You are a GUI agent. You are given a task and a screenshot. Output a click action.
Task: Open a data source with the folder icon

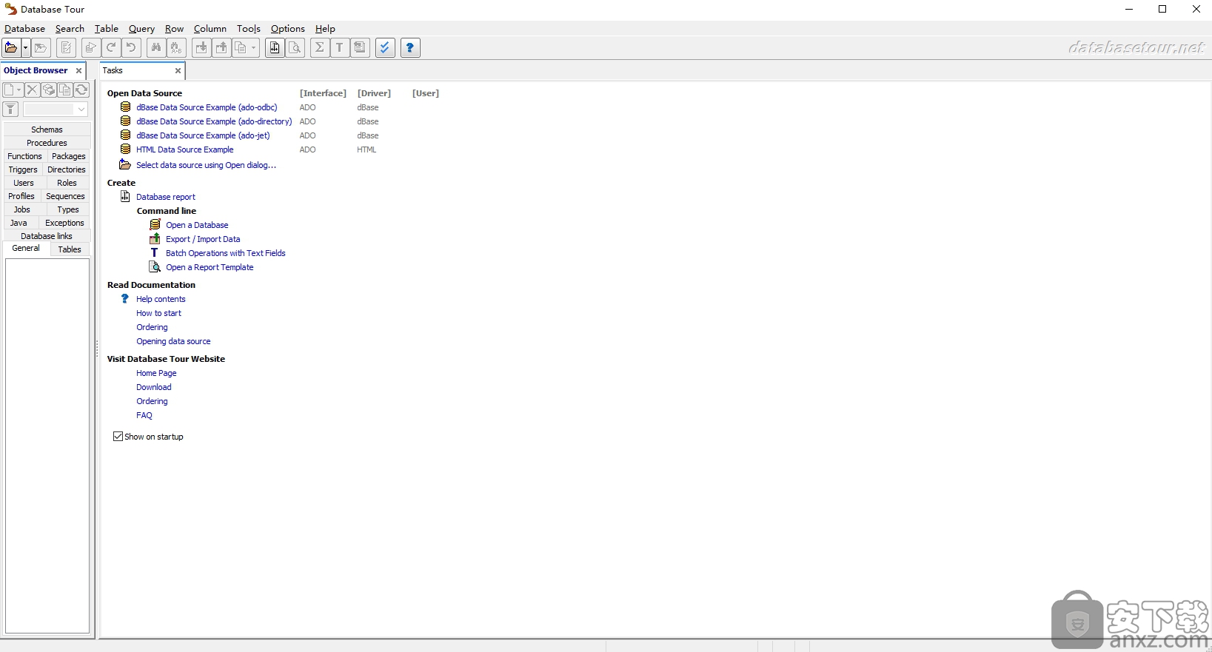[11, 48]
